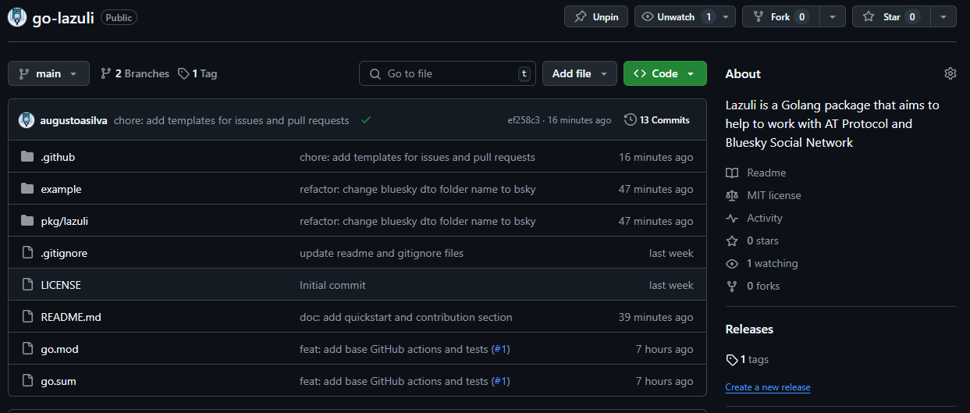
Task: Open the README.md file
Action: (71, 317)
